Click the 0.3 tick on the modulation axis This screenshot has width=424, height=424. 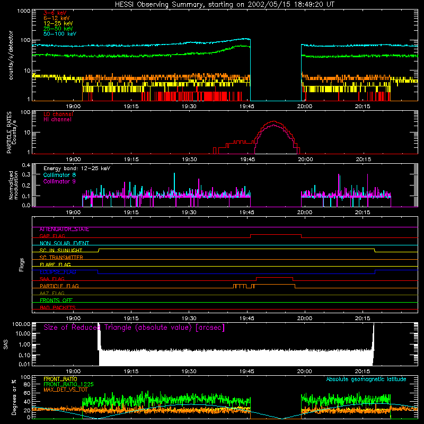[x=26, y=175]
